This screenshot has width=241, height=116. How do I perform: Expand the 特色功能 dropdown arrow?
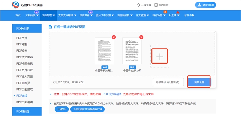(164, 15)
